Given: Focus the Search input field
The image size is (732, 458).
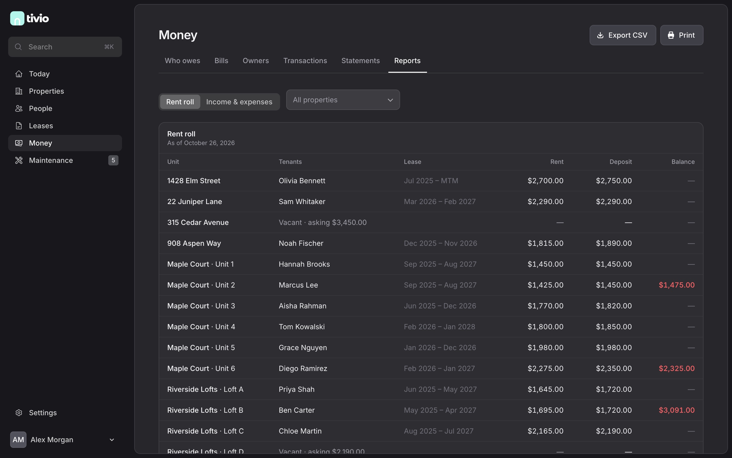Looking at the screenshot, I should pyautogui.click(x=65, y=47).
